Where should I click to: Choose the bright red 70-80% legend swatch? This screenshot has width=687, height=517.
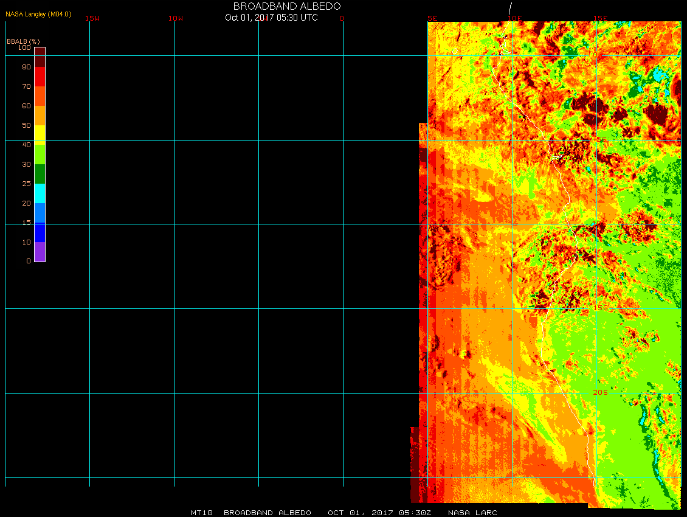[40, 77]
